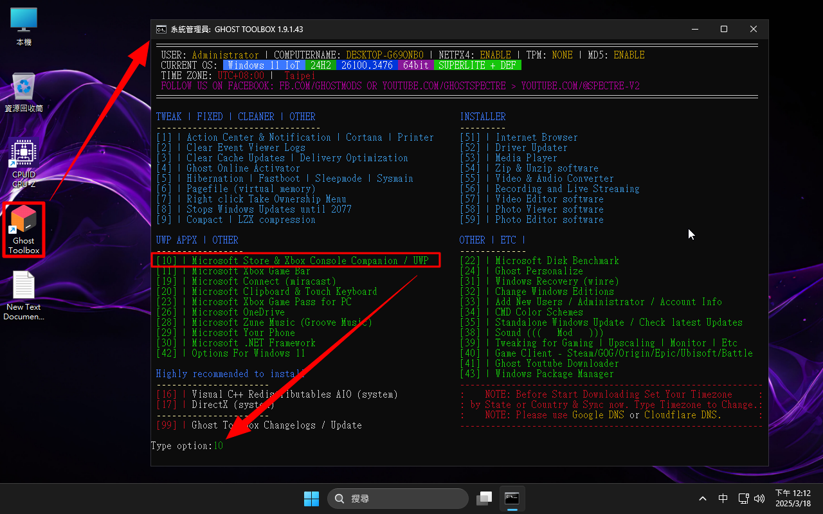Click option [41] Ghost Youtube Downloader
Viewport: 823px width, 514px height.
pos(539,364)
